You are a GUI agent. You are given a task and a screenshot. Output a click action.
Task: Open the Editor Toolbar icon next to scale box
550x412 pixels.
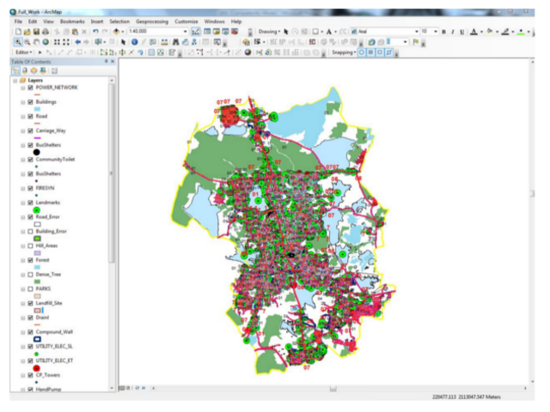point(195,32)
